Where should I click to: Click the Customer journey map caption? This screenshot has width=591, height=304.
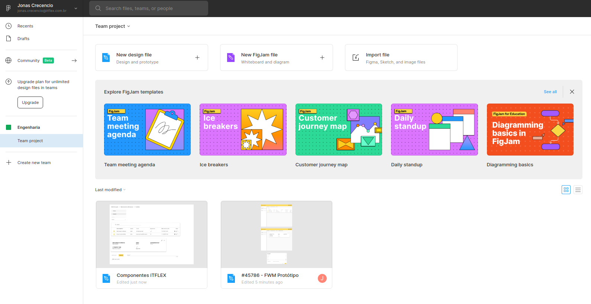322,165
